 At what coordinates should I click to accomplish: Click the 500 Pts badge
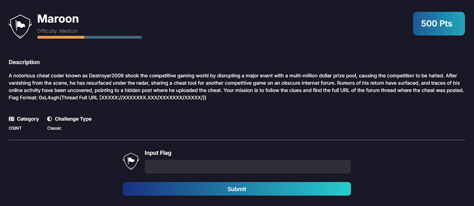pos(439,24)
